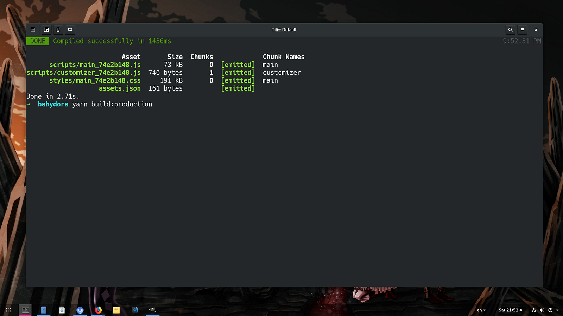This screenshot has height=316, width=563.
Task: Click the Tilix terminal dock icon
Action: pyautogui.click(x=25, y=310)
